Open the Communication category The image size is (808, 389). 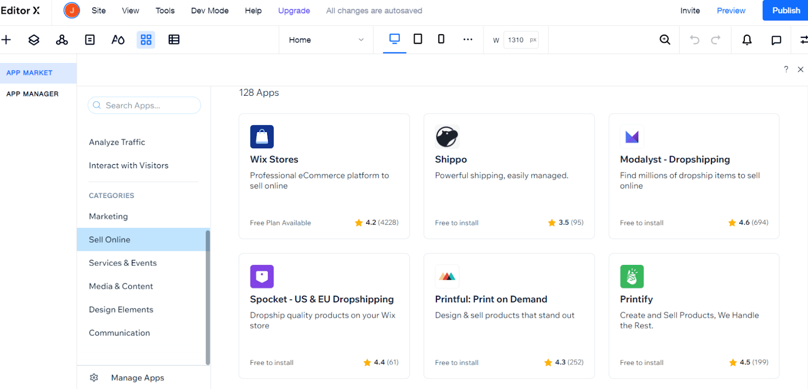pos(119,333)
